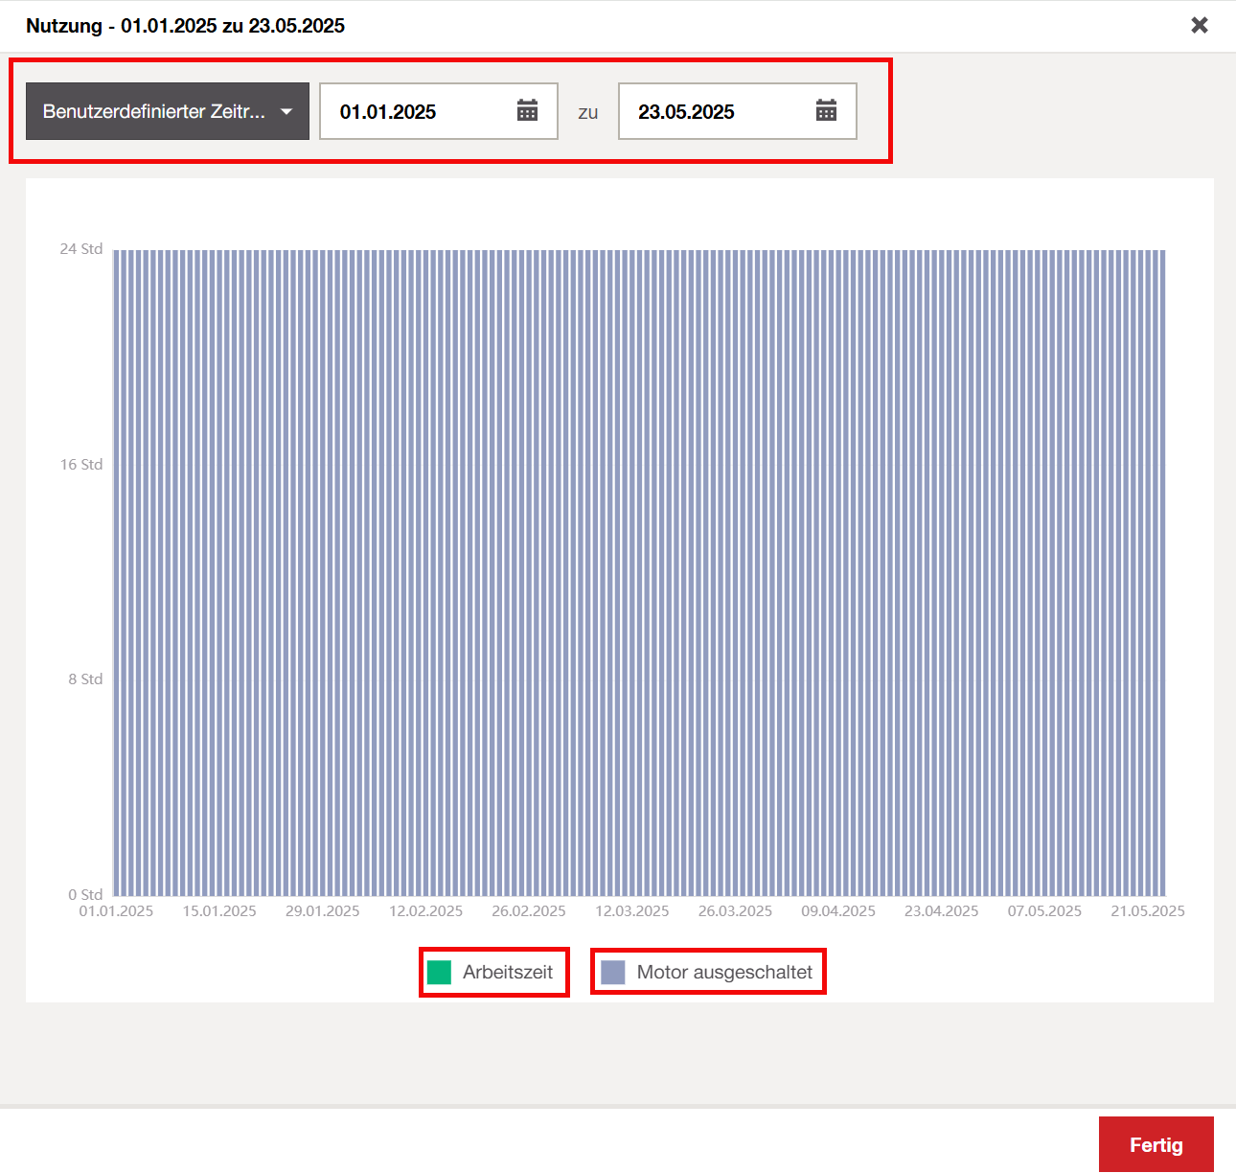Toggle the Motor ausgeschaltet series via its label
Screen dimensions: 1236x1173
pyautogui.click(x=724, y=973)
